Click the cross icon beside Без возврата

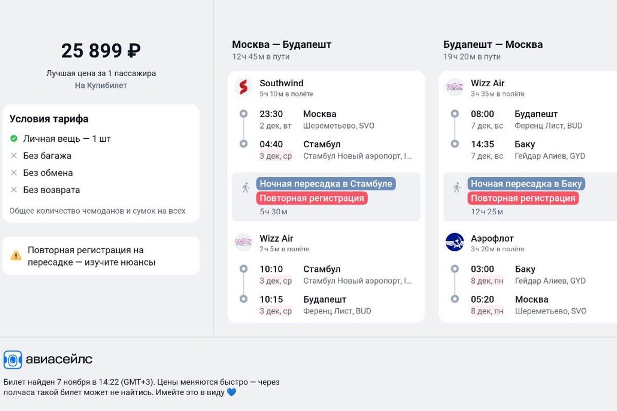(x=14, y=190)
